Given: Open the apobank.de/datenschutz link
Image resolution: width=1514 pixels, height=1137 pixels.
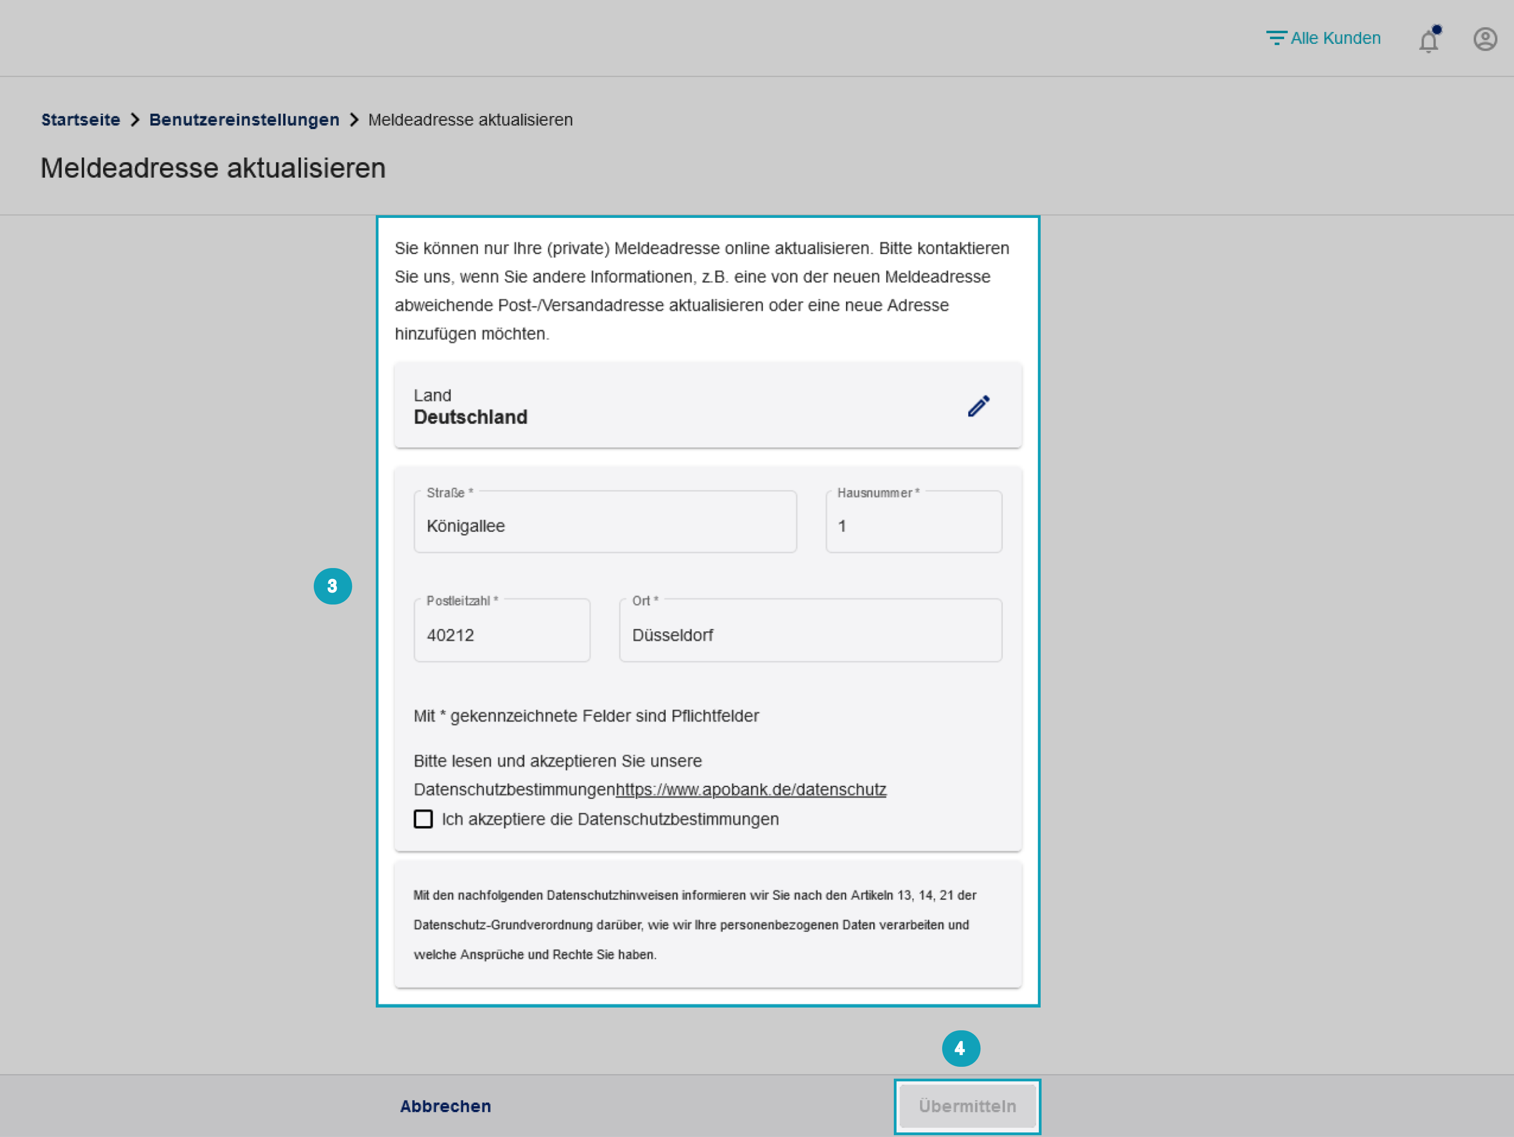Looking at the screenshot, I should pos(751,790).
